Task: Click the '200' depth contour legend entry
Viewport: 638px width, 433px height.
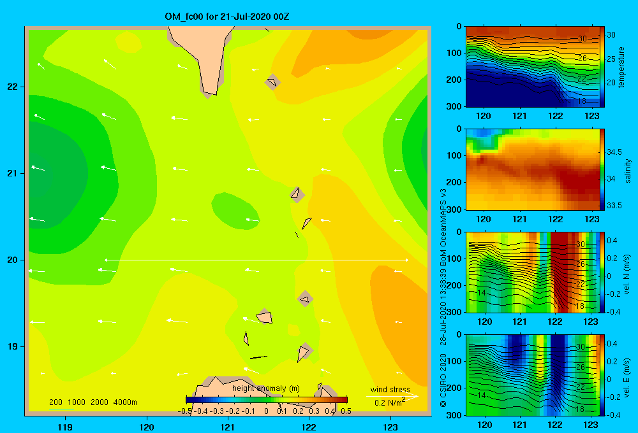Action: [x=56, y=402]
